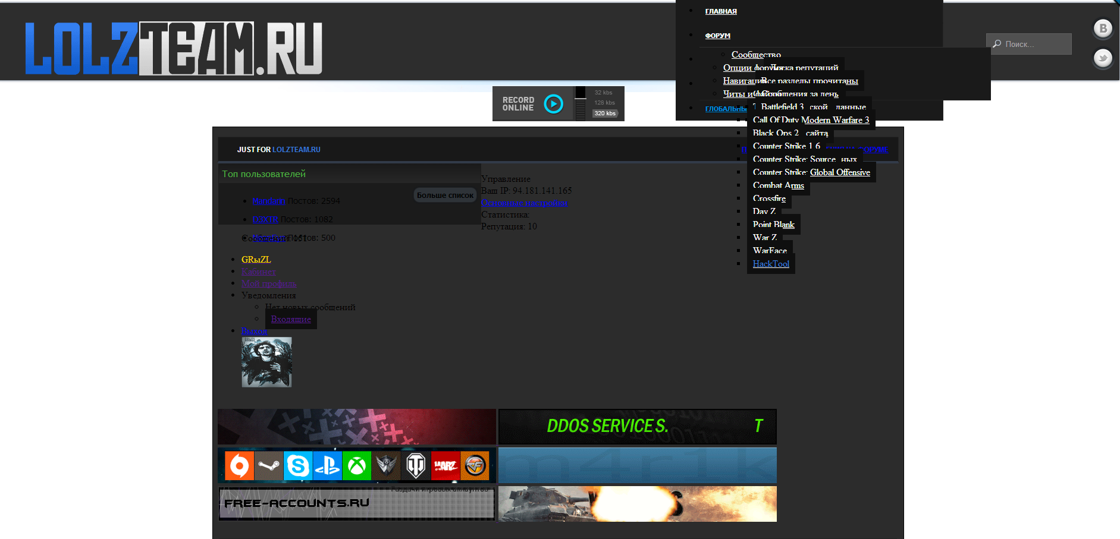Open the ФОРУМ menu item
This screenshot has width=1120, height=539.
(x=717, y=36)
